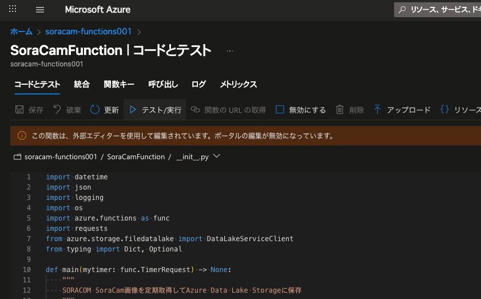Click 'azure.functions' on line 5

point(106,218)
